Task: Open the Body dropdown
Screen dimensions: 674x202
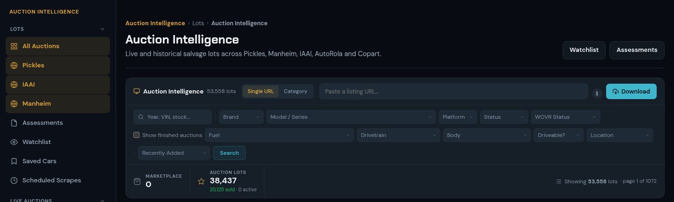Action: (487, 135)
